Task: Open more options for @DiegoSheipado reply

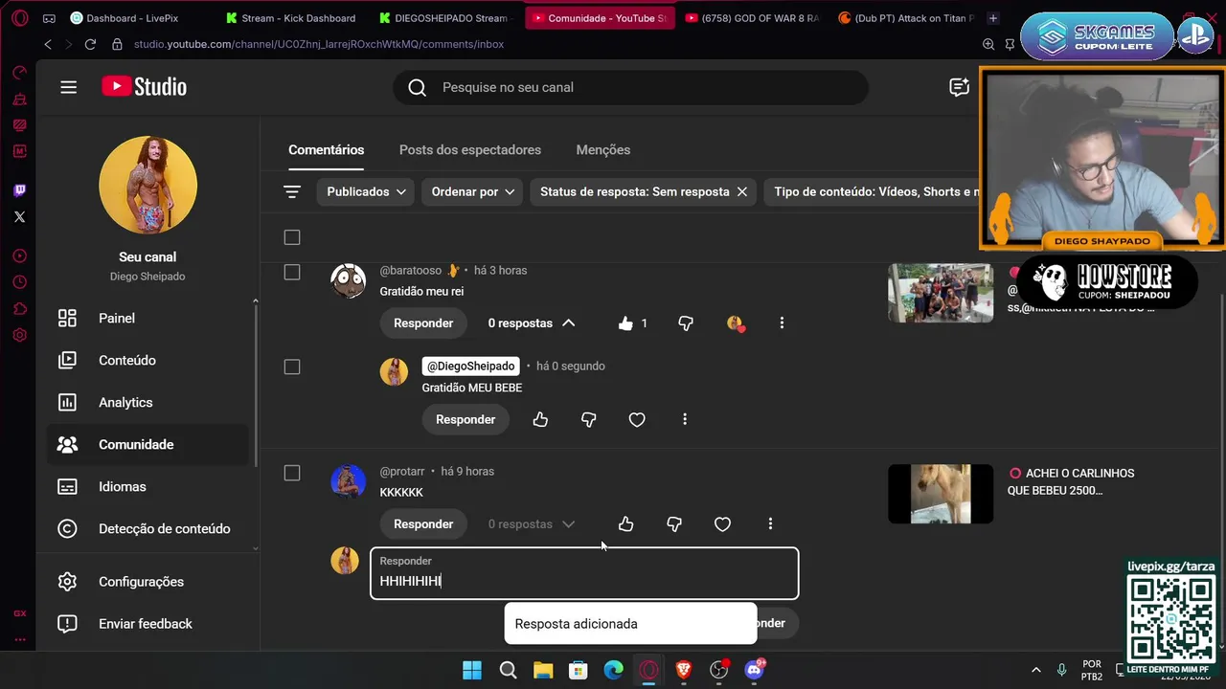Action: point(685,419)
